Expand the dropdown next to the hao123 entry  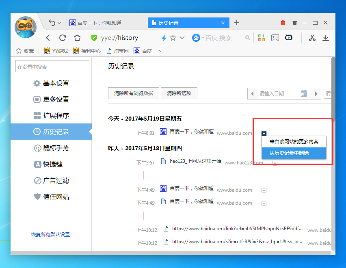tap(275, 162)
